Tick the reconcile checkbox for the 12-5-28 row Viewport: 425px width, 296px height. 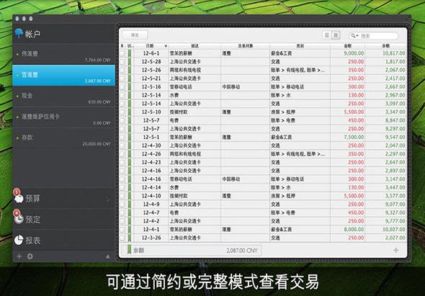tap(122, 62)
